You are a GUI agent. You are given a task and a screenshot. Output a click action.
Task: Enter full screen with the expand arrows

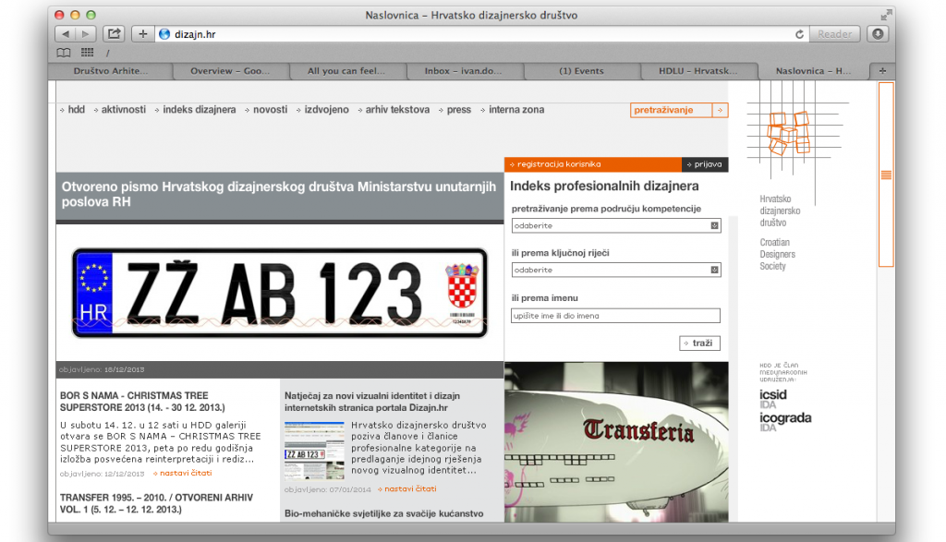click(886, 15)
